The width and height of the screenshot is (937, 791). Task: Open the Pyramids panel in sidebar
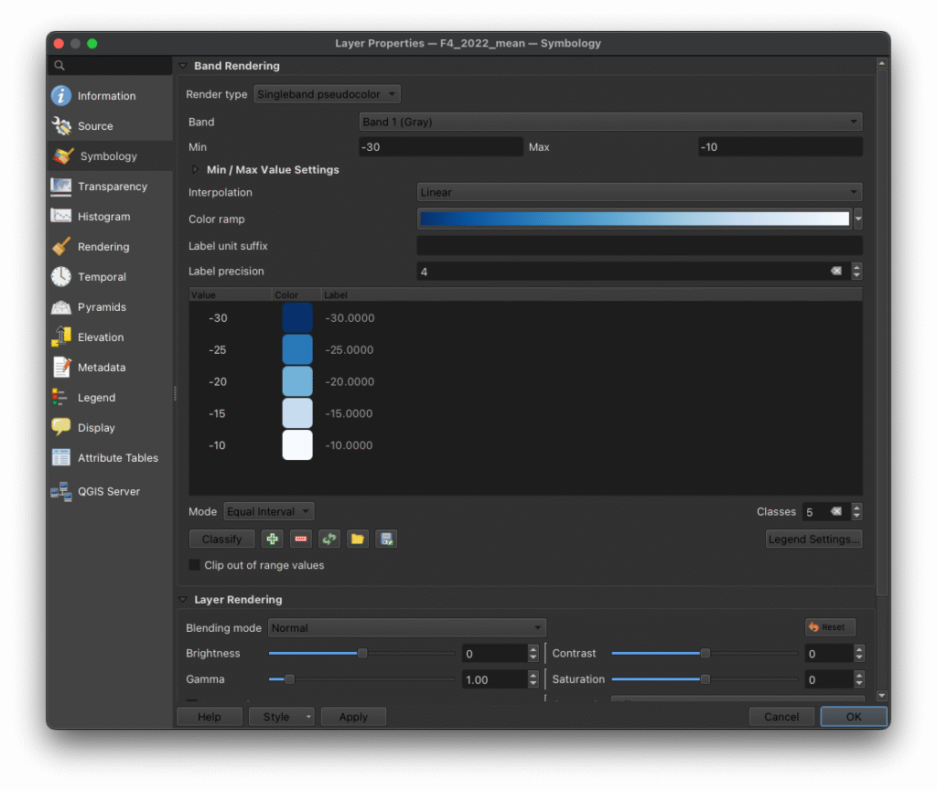point(102,307)
